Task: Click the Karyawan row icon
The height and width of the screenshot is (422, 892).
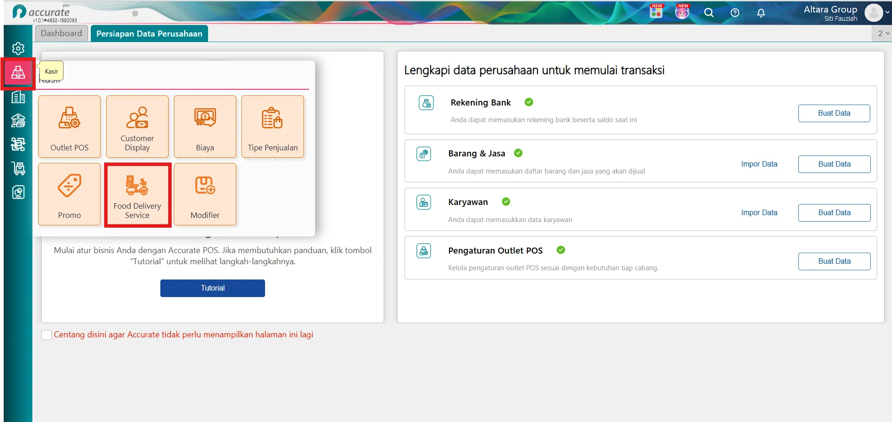Action: [424, 202]
